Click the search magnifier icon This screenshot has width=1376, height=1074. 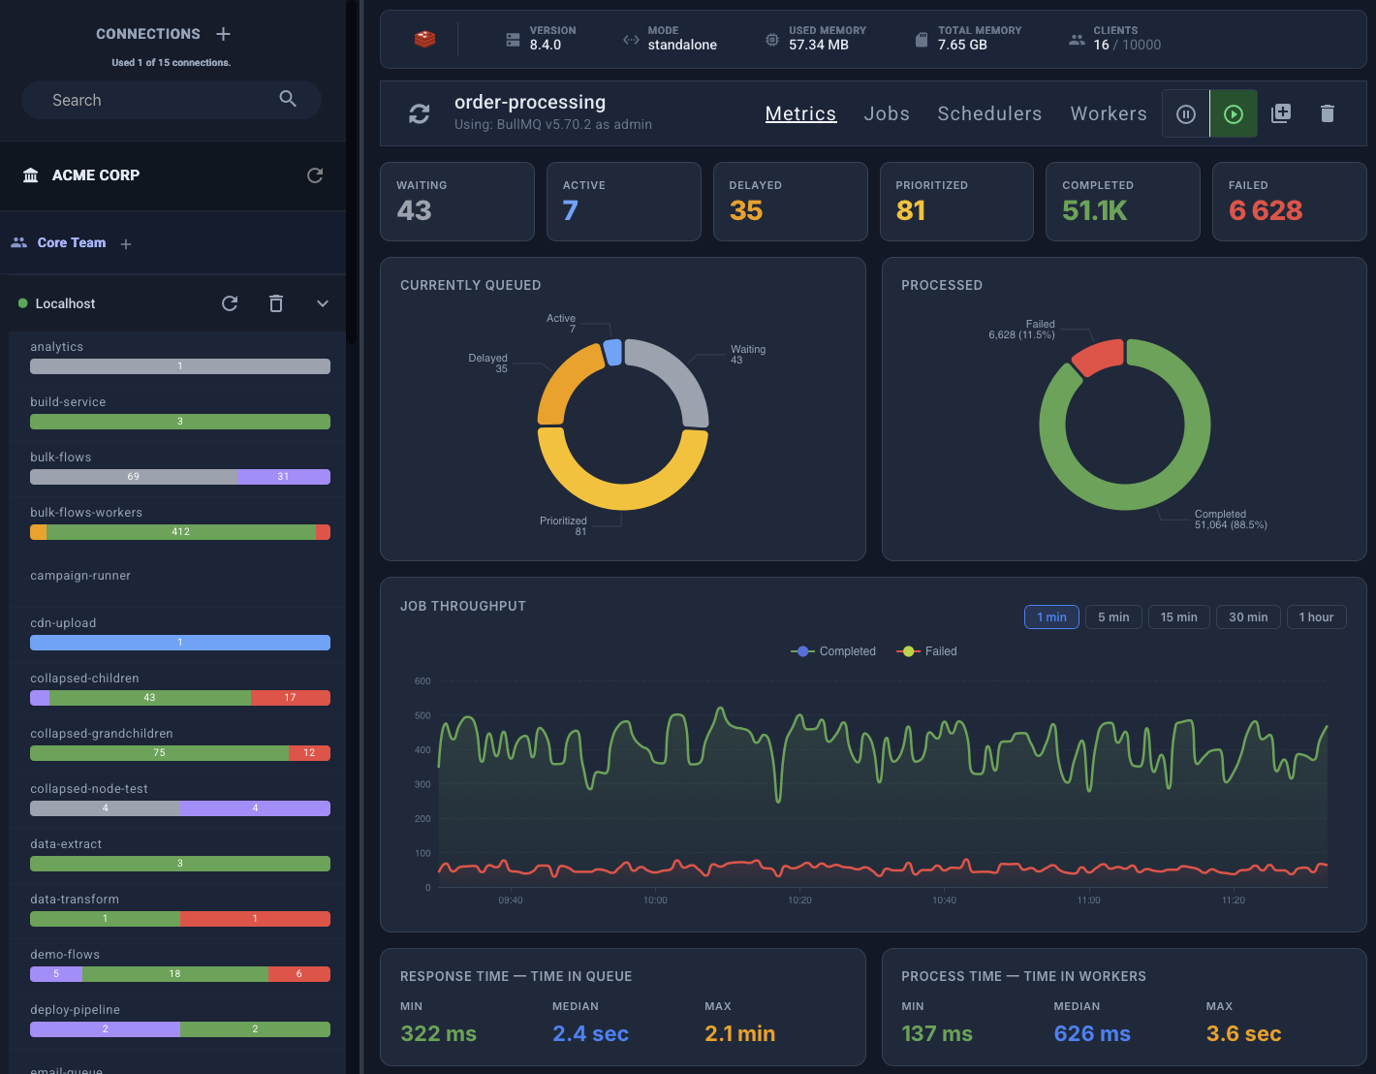(x=288, y=99)
